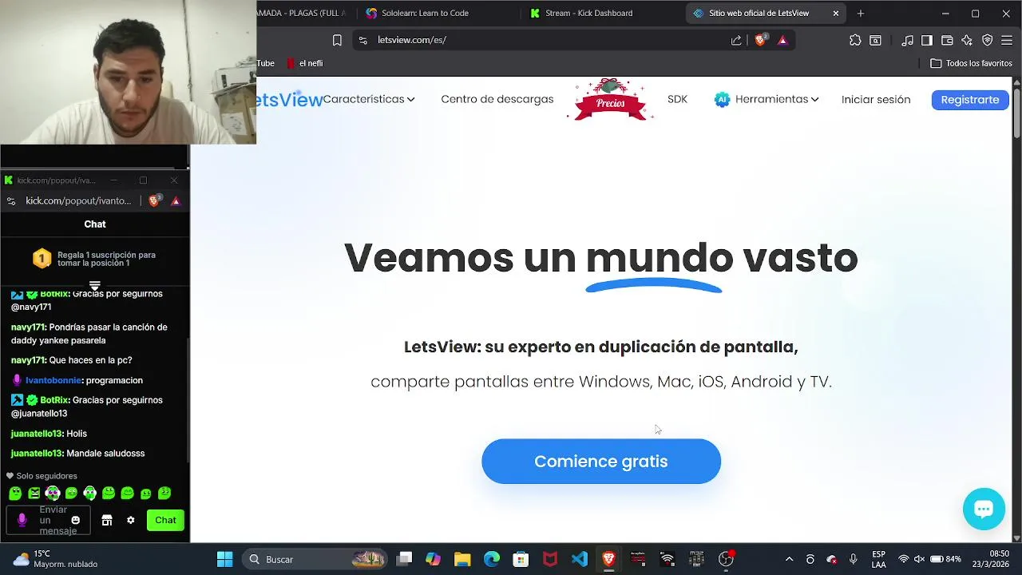Expand the Características dropdown menu
Viewport: 1022px width, 575px height.
point(369,99)
